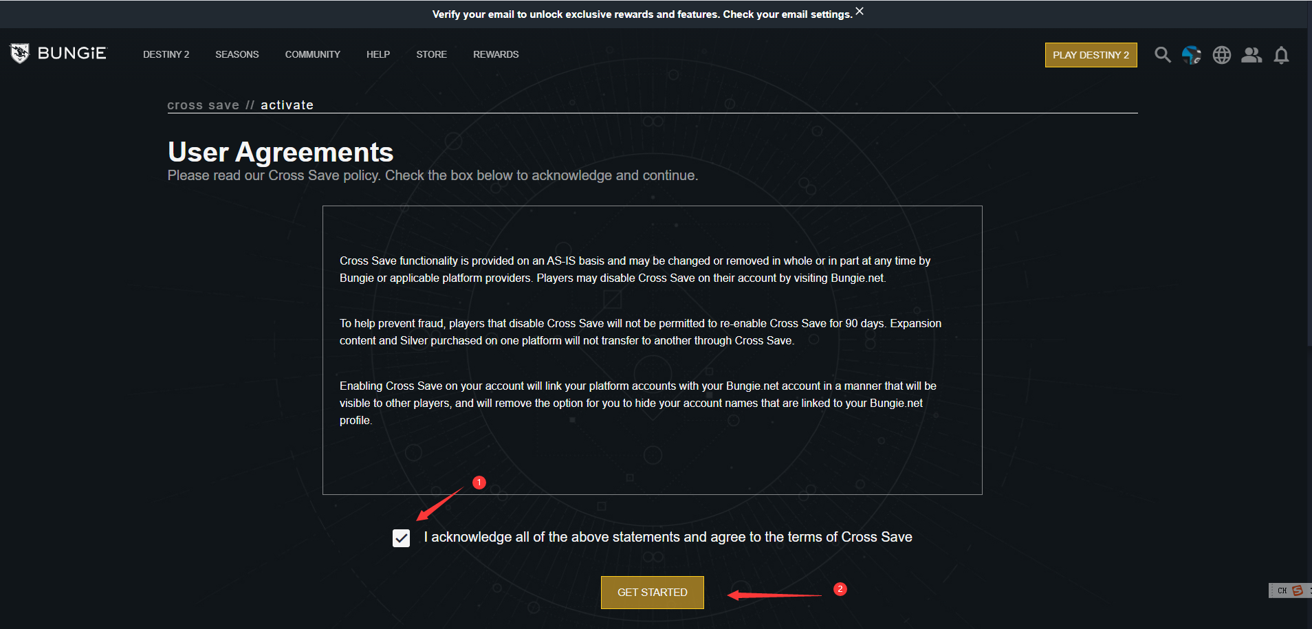
Task: Click the CH language bar indicator
Action: [1282, 591]
